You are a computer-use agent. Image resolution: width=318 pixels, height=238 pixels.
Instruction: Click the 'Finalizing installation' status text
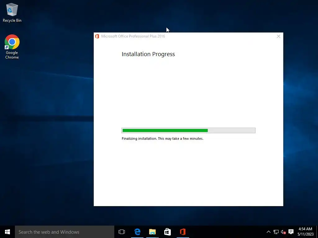coord(162,139)
